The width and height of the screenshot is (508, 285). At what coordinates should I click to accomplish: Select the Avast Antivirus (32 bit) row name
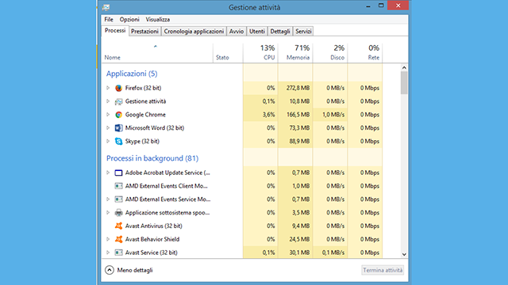153,226
